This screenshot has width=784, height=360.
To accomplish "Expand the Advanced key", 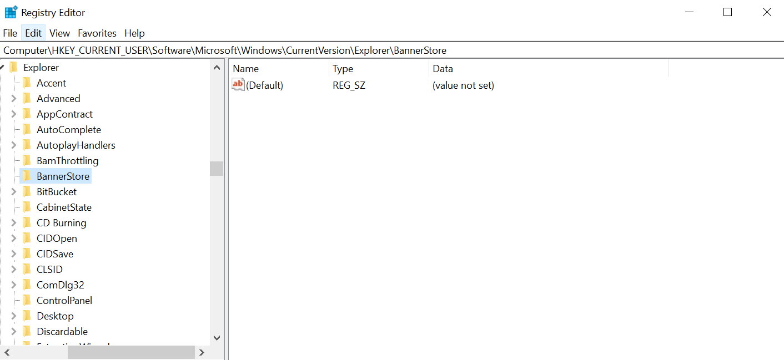I will pos(13,99).
